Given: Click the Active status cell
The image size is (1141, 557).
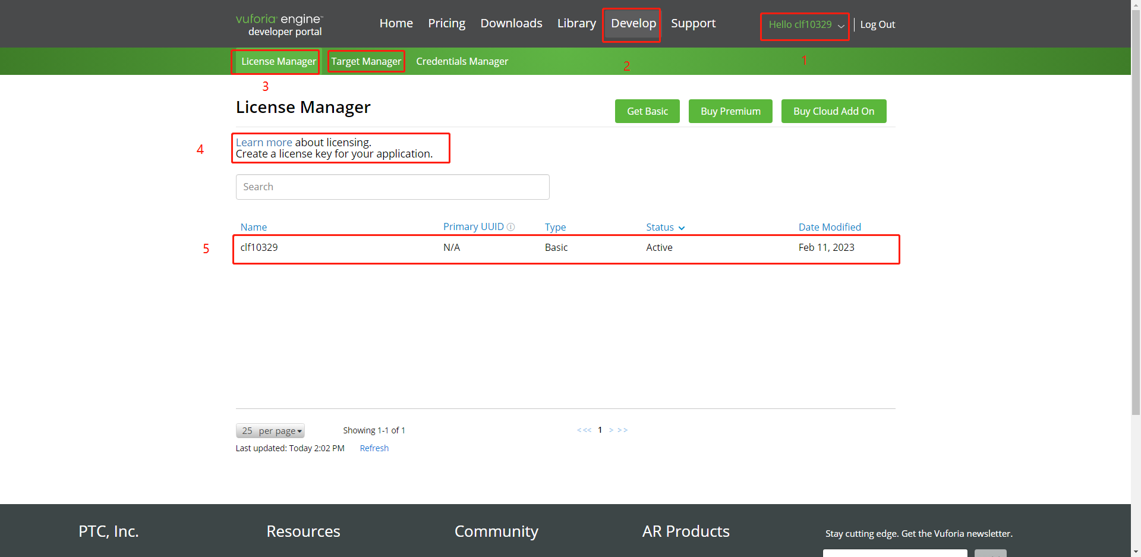Looking at the screenshot, I should pos(660,247).
